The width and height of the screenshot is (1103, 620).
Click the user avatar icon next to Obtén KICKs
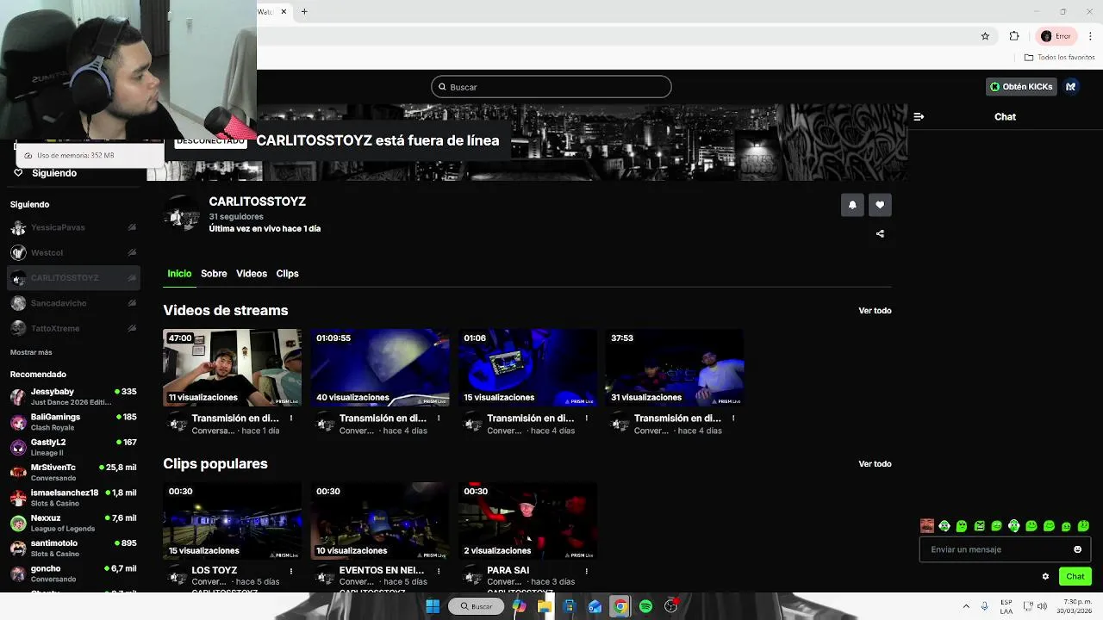pyautogui.click(x=1071, y=87)
